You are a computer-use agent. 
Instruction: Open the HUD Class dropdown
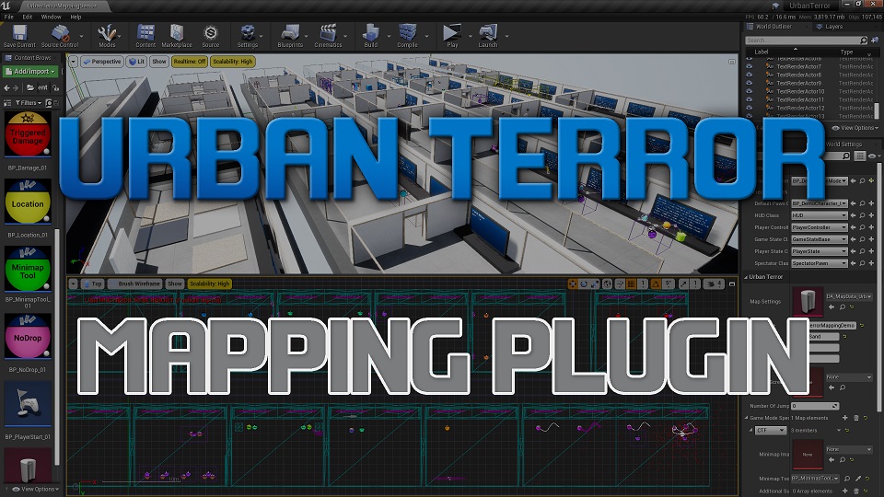pyautogui.click(x=820, y=215)
